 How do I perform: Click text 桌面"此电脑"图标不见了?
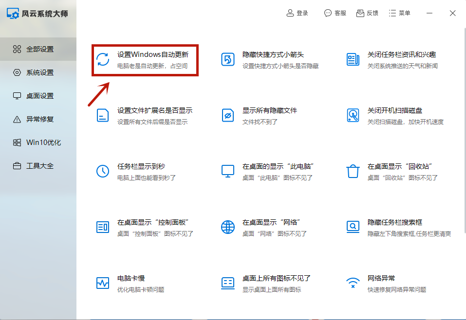point(278,178)
